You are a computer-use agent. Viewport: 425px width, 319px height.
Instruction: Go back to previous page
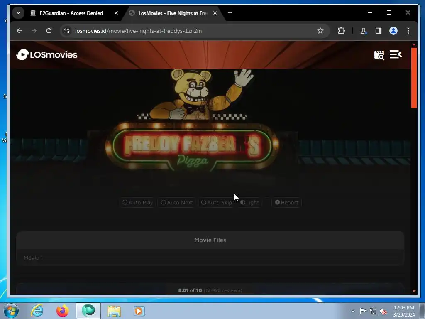(19, 31)
